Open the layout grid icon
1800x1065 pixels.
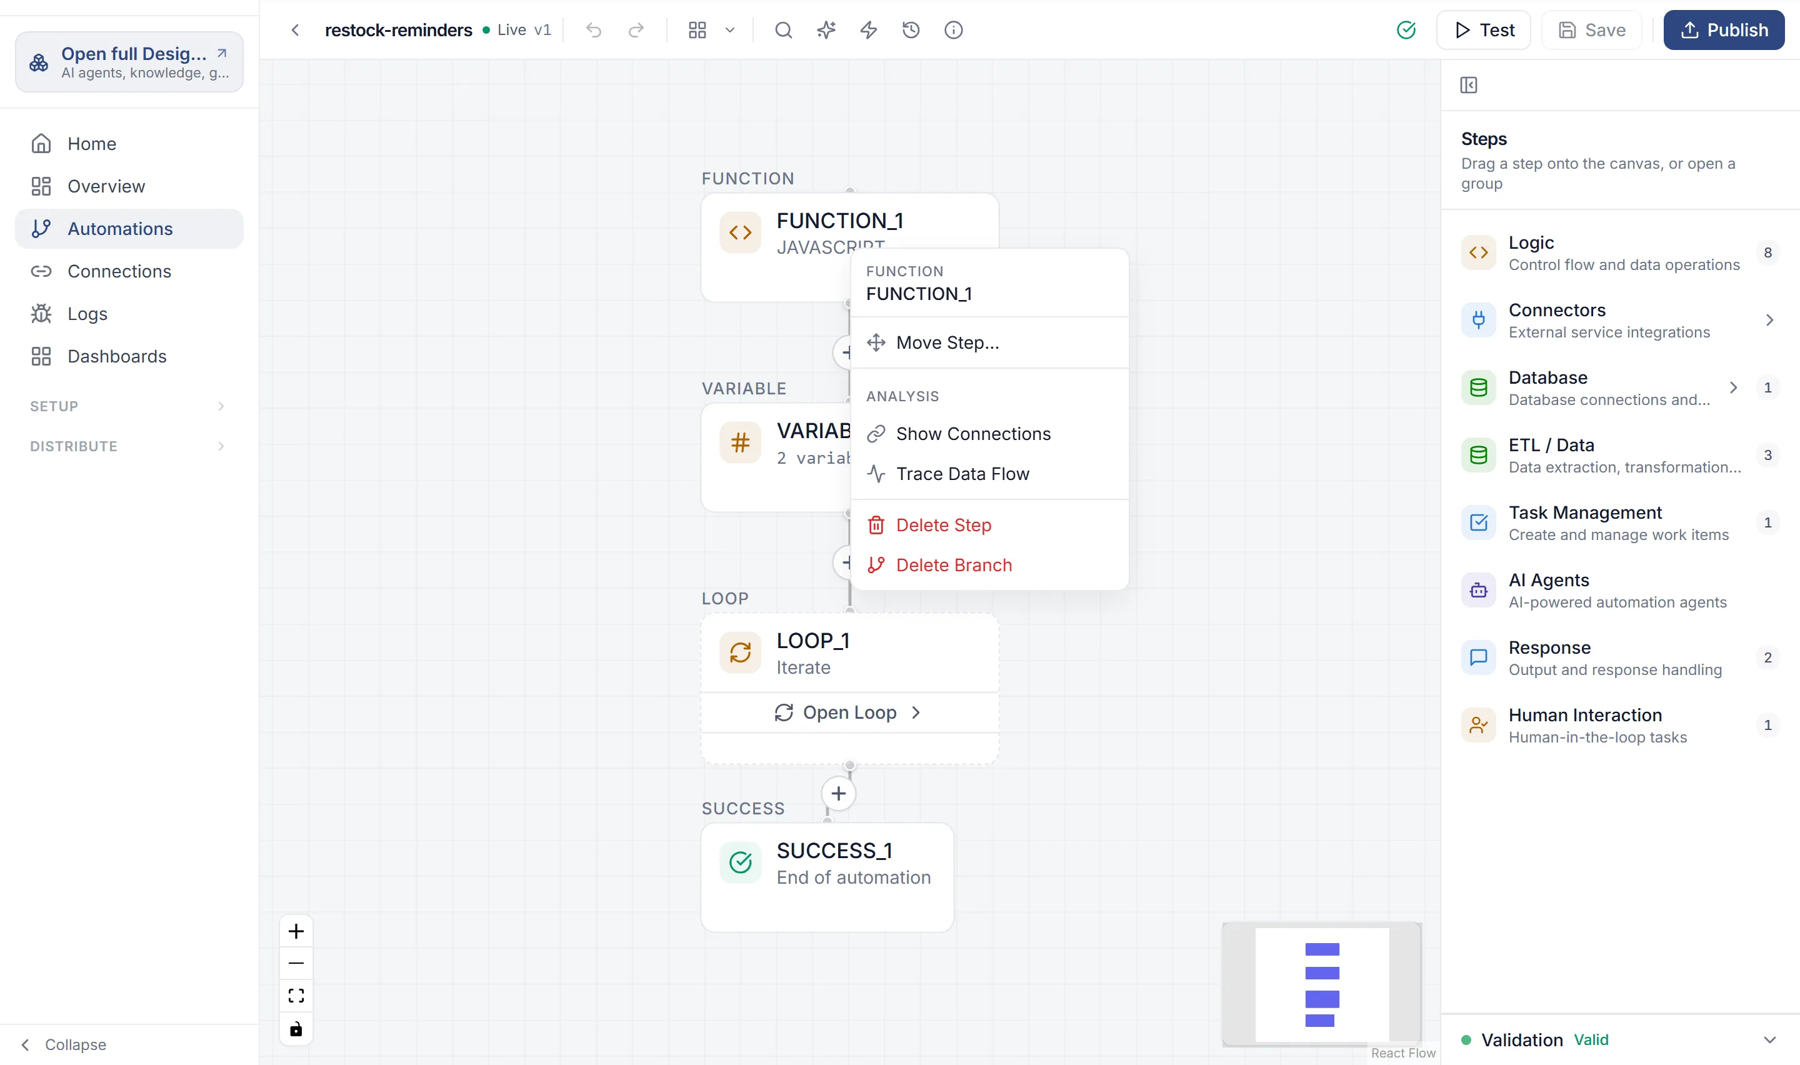(697, 30)
